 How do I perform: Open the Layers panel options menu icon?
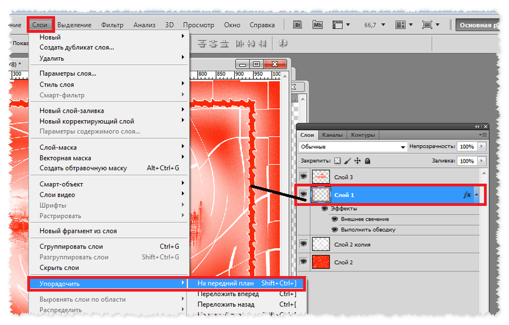tap(483, 135)
